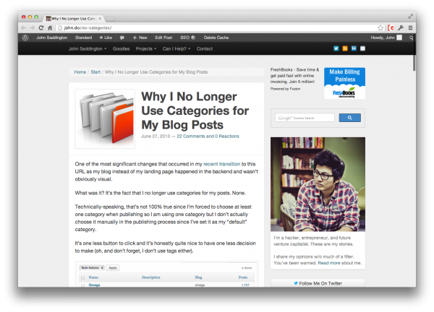434x312 pixels.
Task: Open Bulk Actions dropdown
Action: pos(92,268)
